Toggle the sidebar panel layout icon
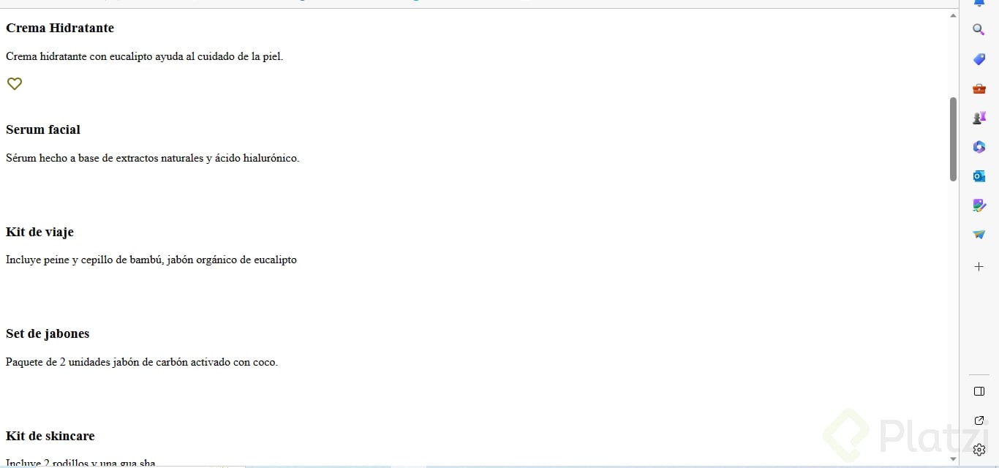Screen dimensions: 999x468 point(979,391)
